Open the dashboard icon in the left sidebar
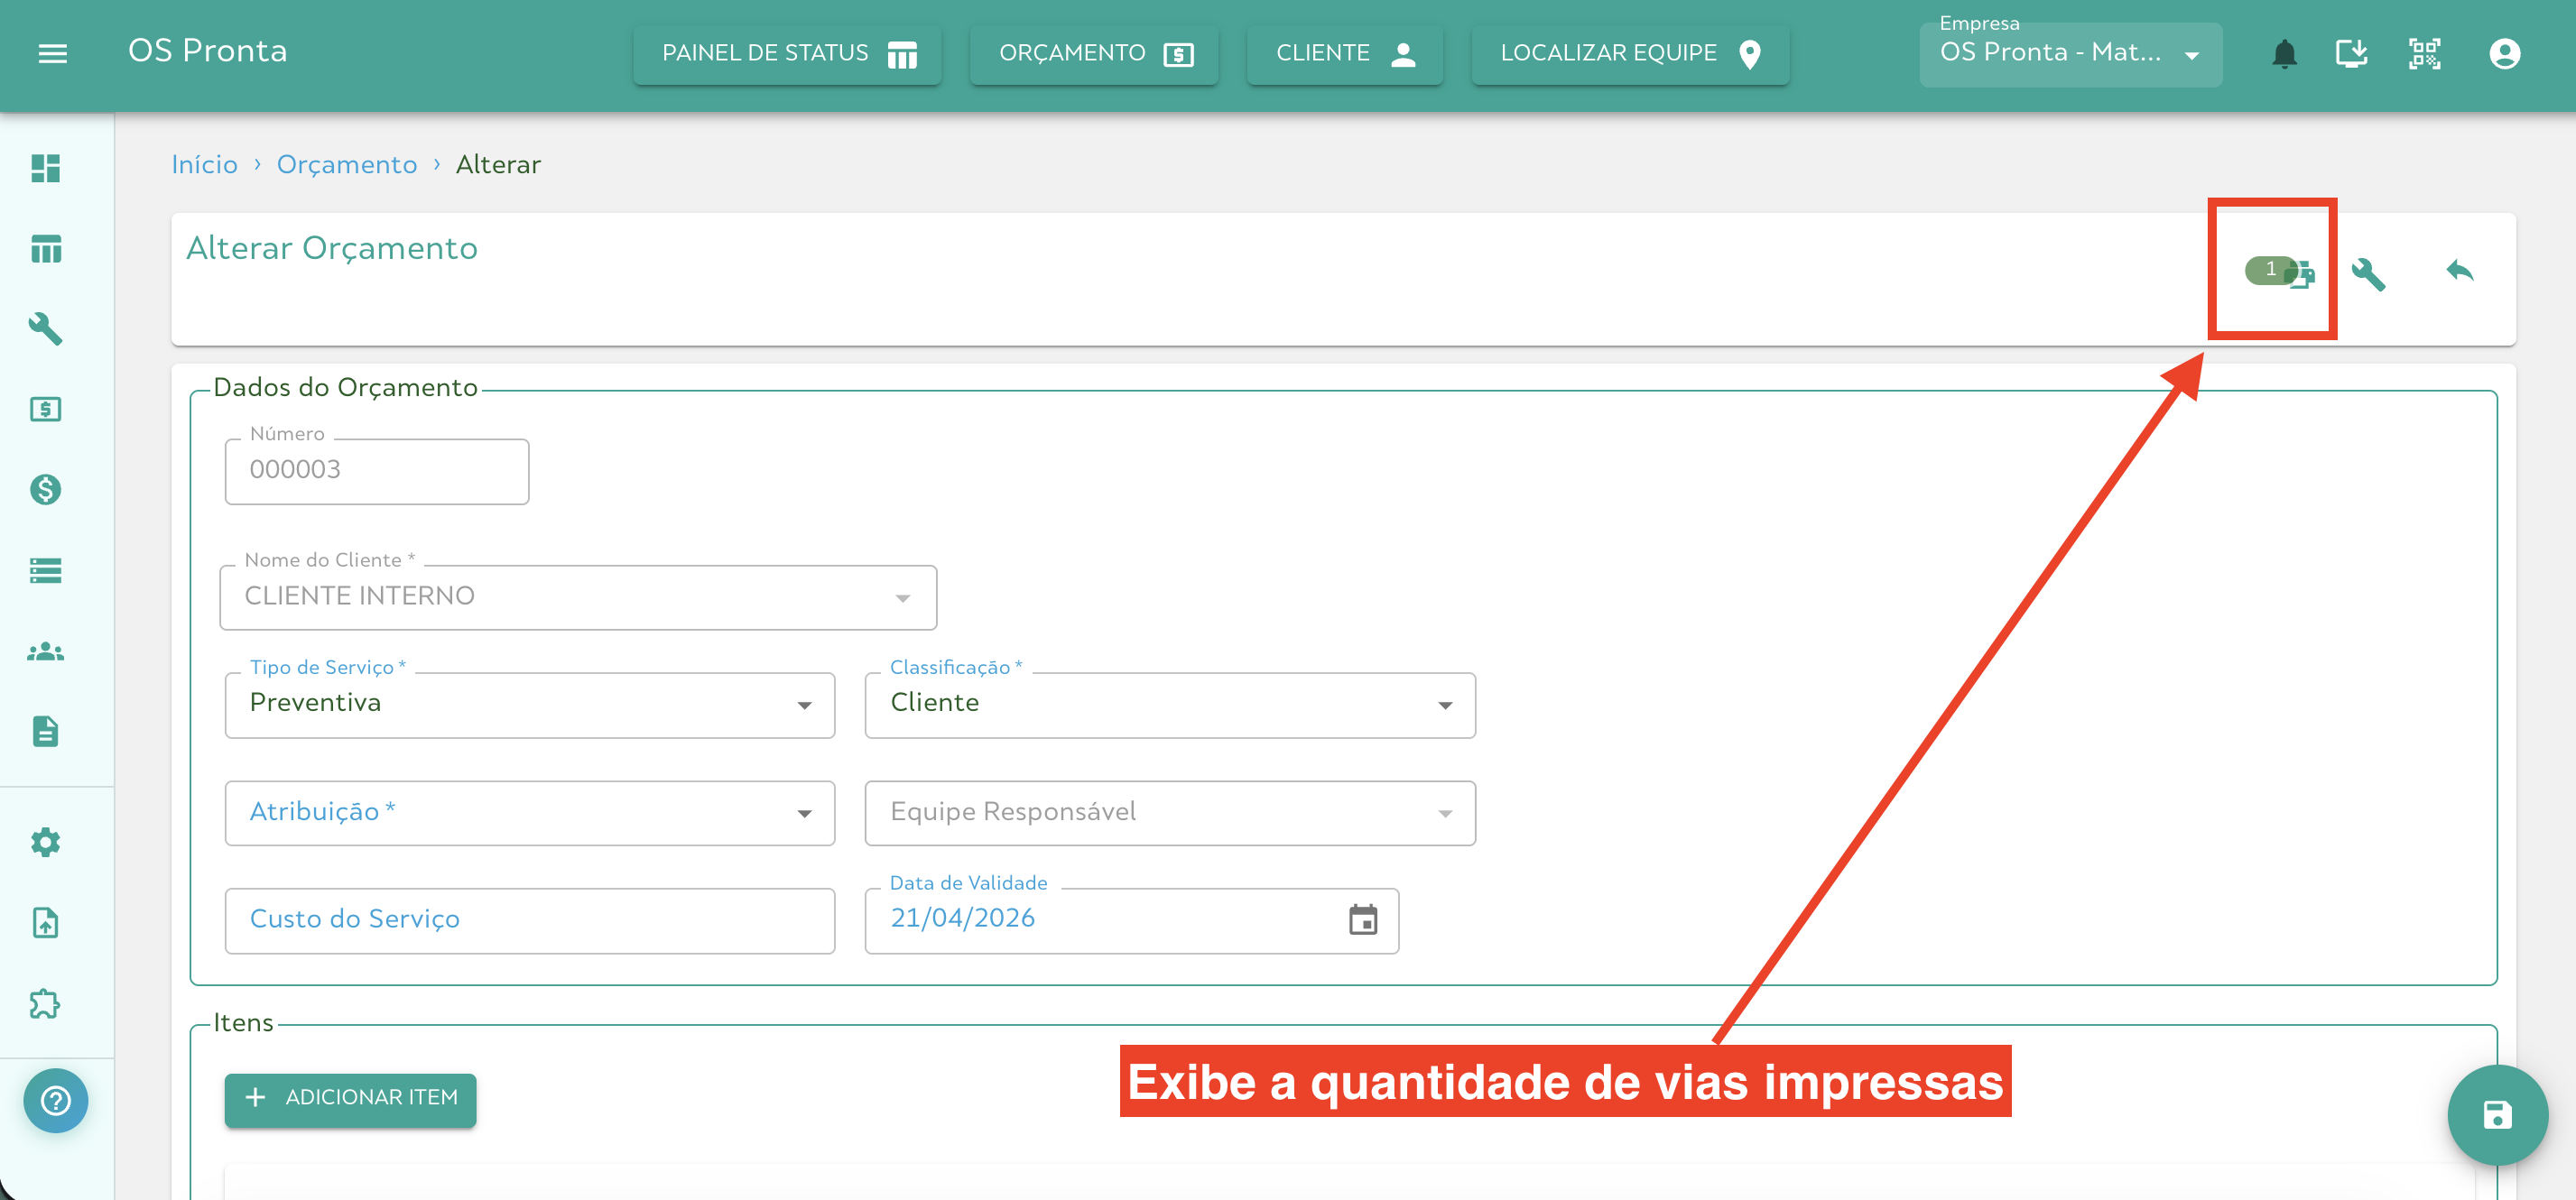 pos(46,169)
